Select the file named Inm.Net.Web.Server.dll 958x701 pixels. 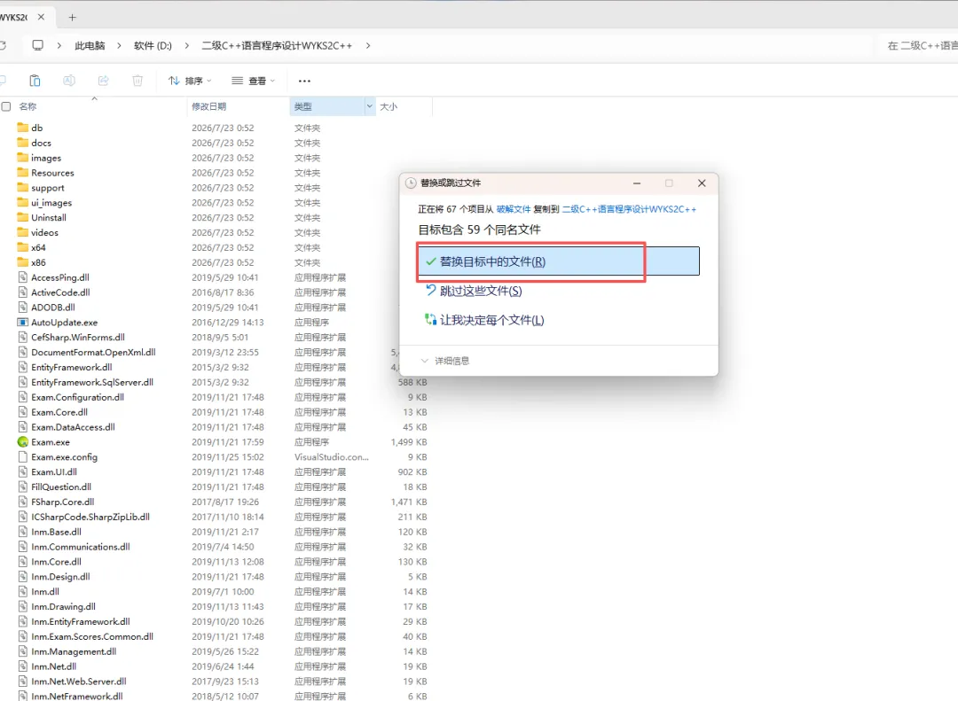tap(79, 681)
